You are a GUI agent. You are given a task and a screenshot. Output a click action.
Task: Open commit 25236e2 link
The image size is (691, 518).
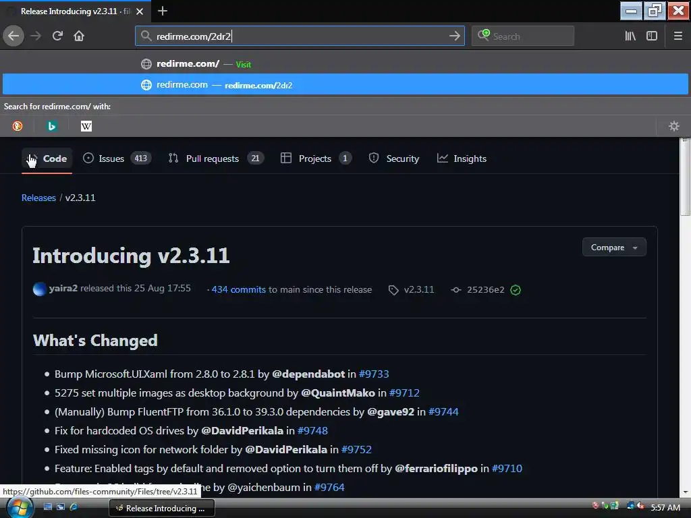point(485,289)
